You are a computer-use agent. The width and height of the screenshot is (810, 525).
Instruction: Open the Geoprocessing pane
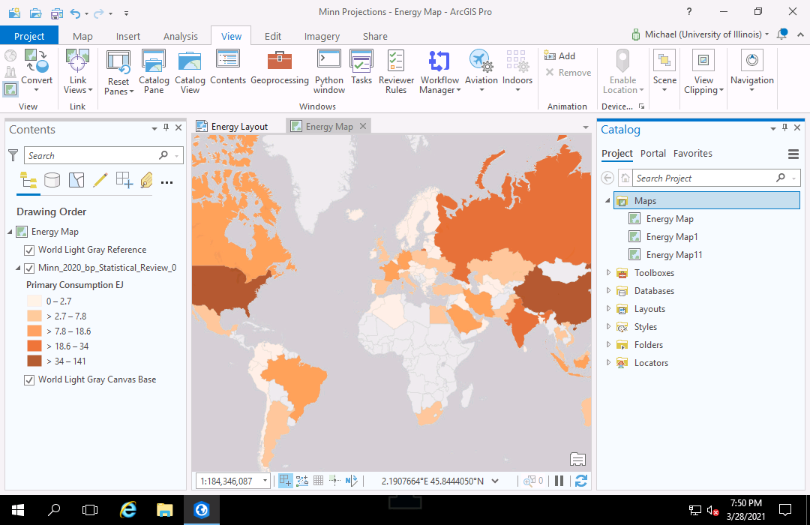[x=279, y=67]
